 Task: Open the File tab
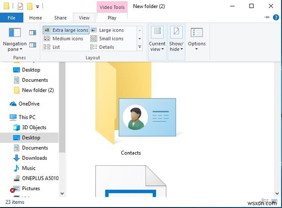(11, 18)
